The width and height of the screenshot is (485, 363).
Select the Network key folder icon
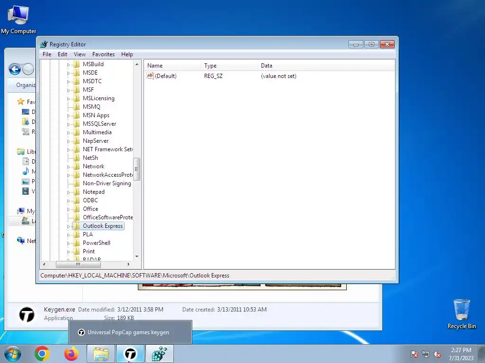pos(76,166)
